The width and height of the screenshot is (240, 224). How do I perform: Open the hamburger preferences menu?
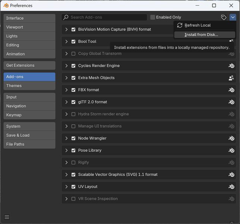click(x=7, y=217)
